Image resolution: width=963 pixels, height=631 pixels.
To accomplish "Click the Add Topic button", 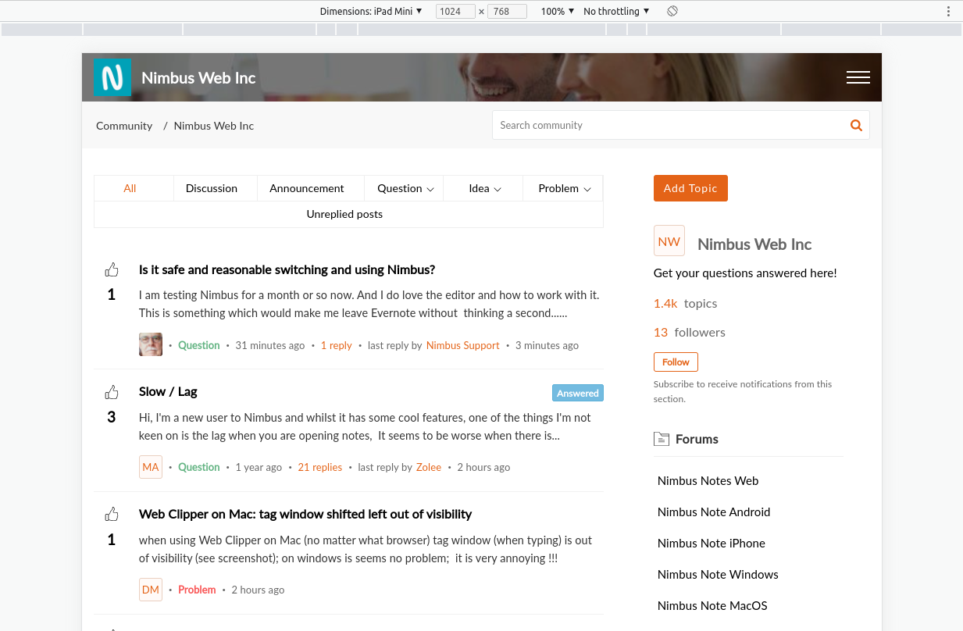I will pos(690,188).
